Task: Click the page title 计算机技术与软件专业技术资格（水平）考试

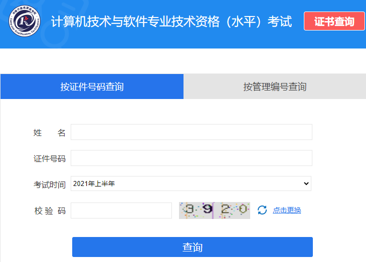Action: 171,21
